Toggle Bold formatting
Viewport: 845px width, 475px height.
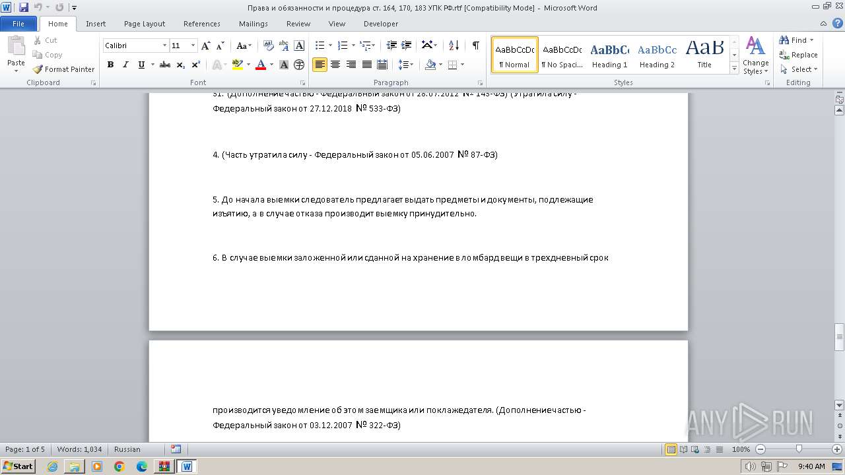[110, 65]
